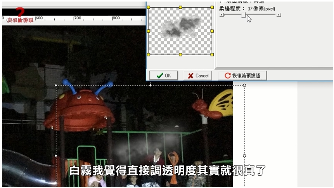Select the top-center yellow handle of the preview
334x188 pixels.
[x=180, y=7]
